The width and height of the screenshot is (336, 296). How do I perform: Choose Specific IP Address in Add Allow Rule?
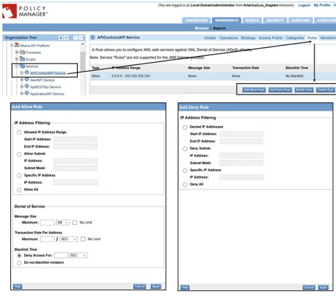coord(19,176)
